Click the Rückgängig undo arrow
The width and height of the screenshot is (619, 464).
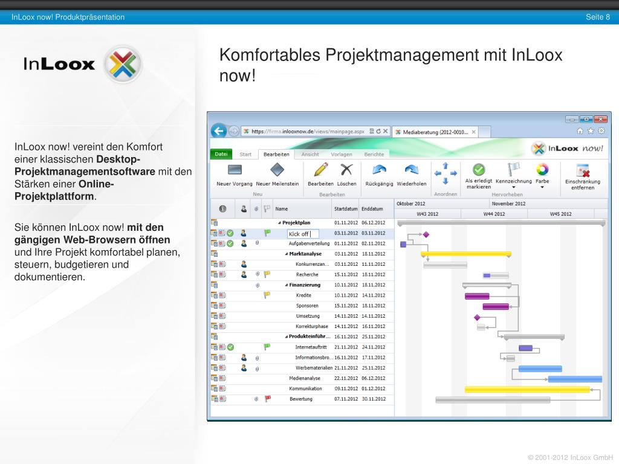coord(380,170)
